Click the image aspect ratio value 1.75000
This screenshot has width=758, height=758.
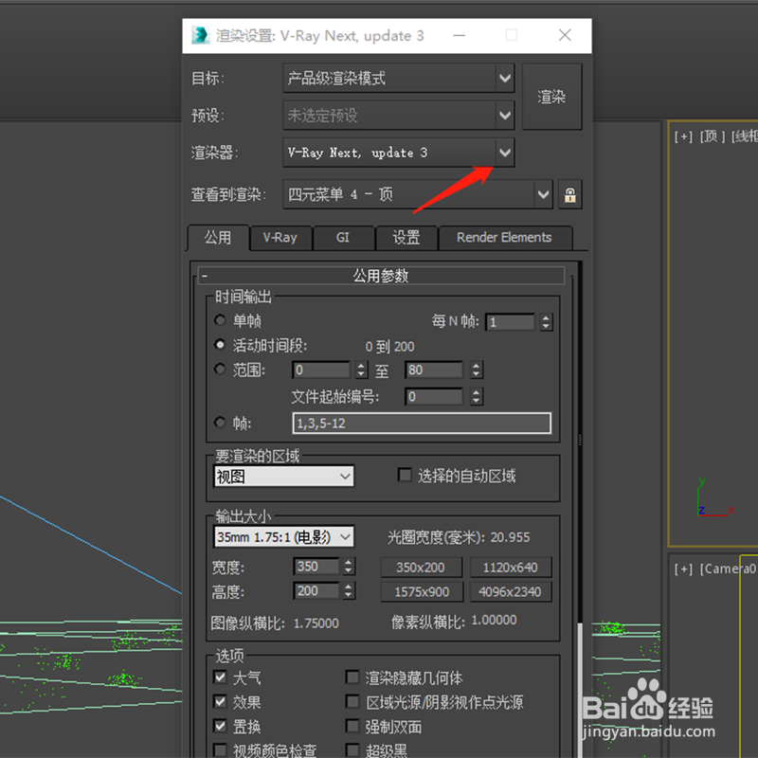pyautogui.click(x=316, y=623)
